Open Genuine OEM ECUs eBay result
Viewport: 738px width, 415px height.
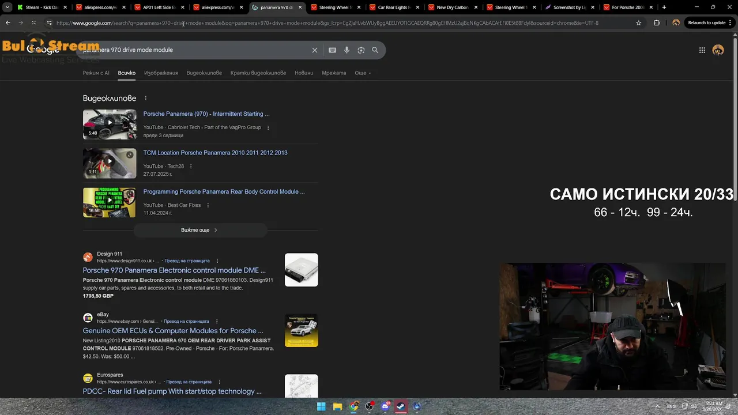coord(173,331)
